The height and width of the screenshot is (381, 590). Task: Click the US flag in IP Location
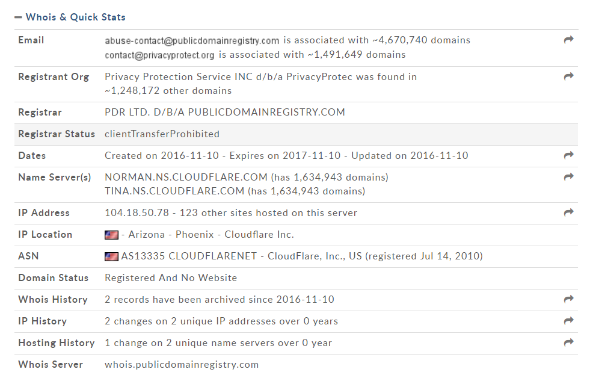[111, 235]
